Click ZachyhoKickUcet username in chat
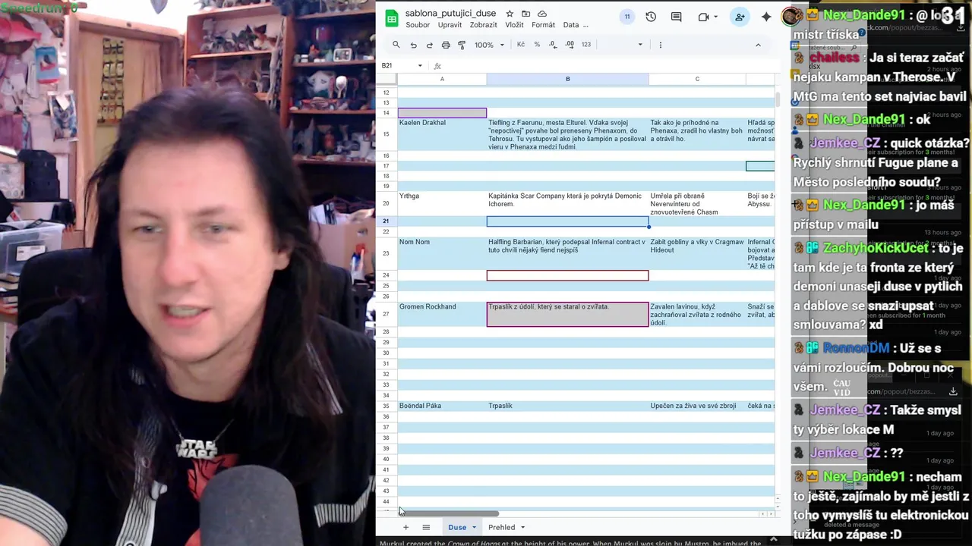 pyautogui.click(x=876, y=248)
